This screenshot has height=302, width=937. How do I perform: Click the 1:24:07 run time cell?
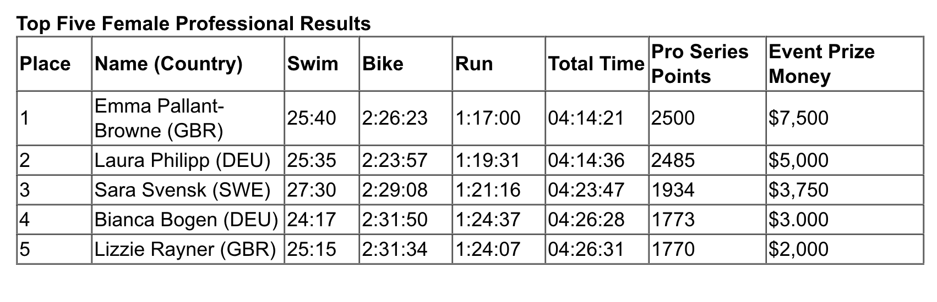point(499,249)
